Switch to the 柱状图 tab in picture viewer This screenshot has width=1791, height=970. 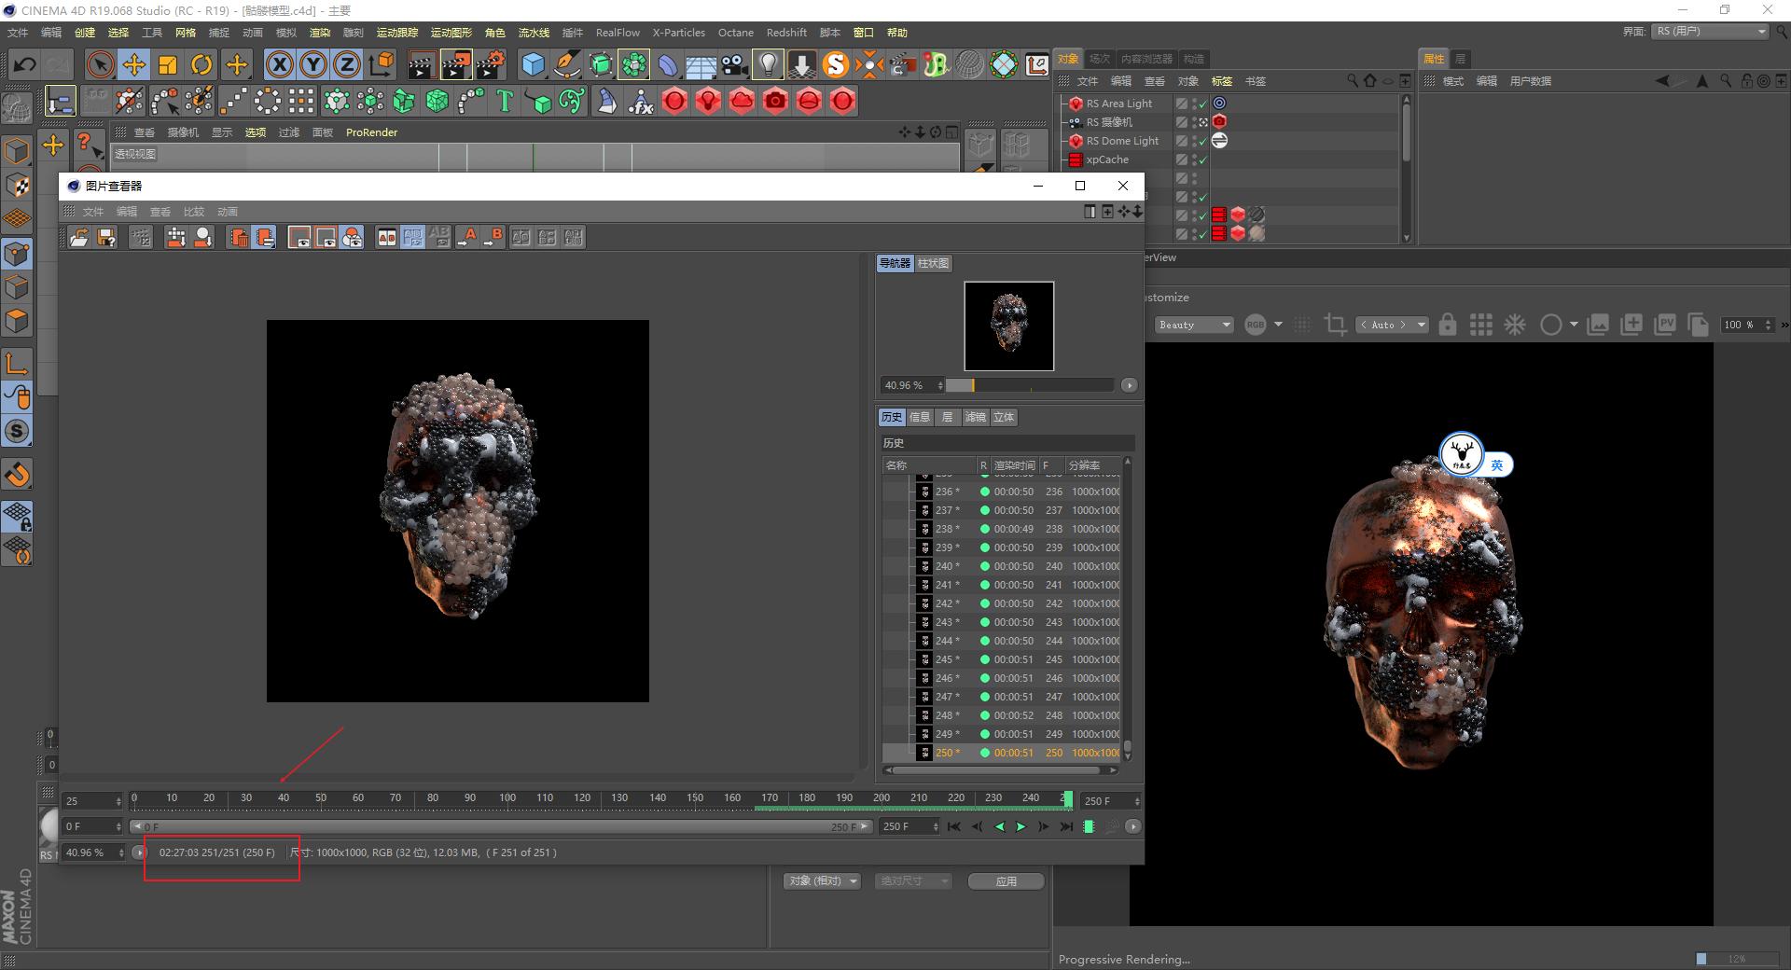[x=935, y=264]
